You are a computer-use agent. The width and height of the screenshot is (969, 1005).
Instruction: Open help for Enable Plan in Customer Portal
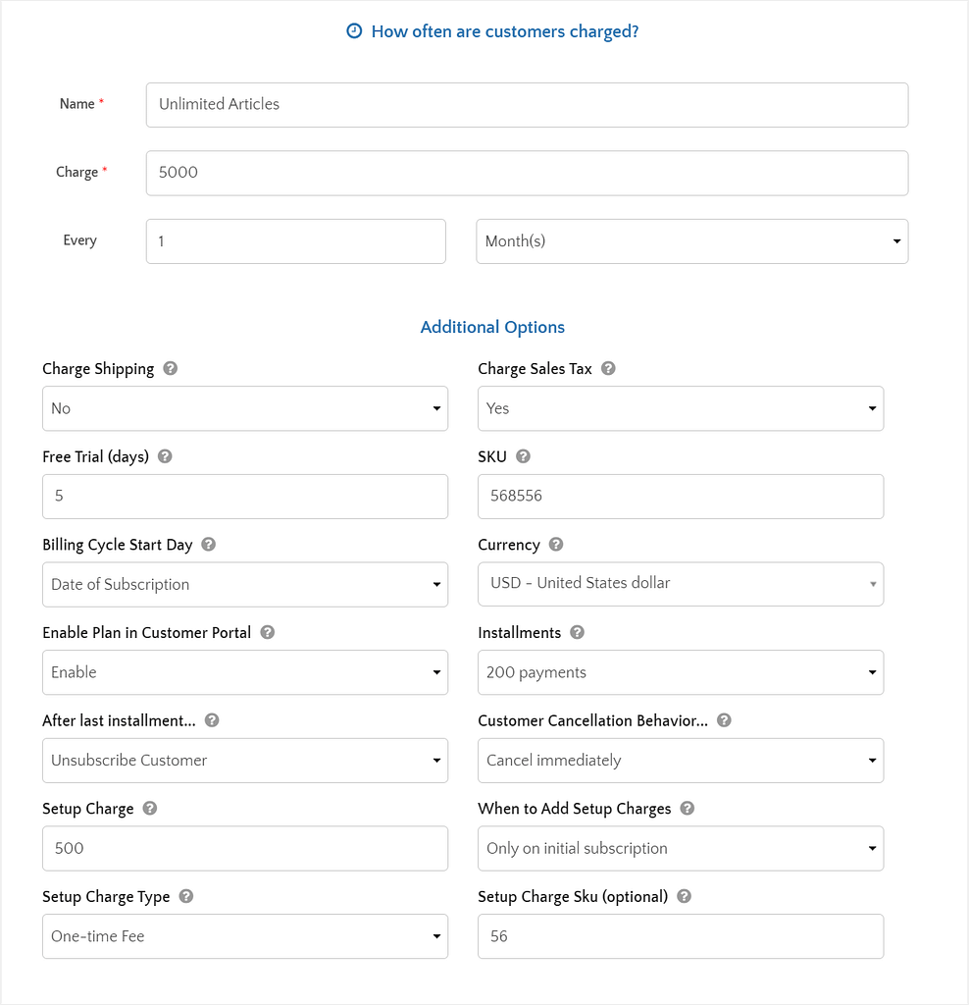click(x=268, y=632)
